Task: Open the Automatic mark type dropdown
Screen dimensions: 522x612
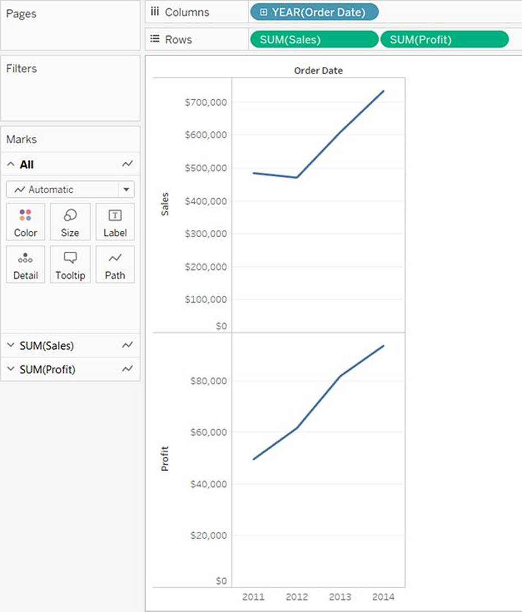Action: coord(126,190)
